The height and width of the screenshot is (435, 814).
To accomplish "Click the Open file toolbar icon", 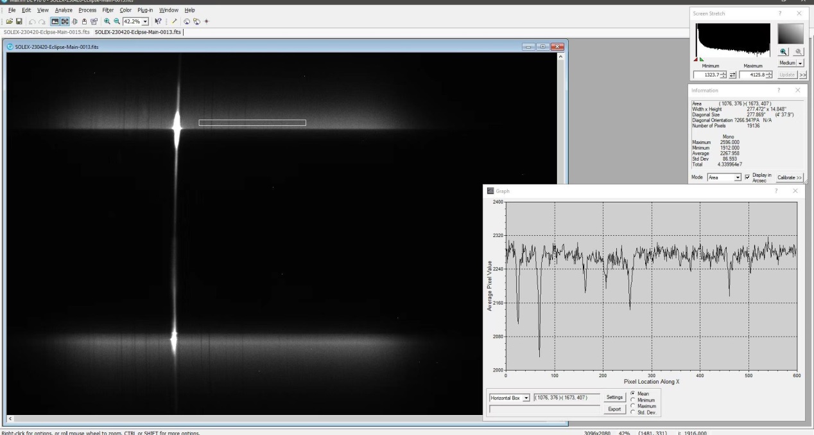I will click(x=10, y=21).
